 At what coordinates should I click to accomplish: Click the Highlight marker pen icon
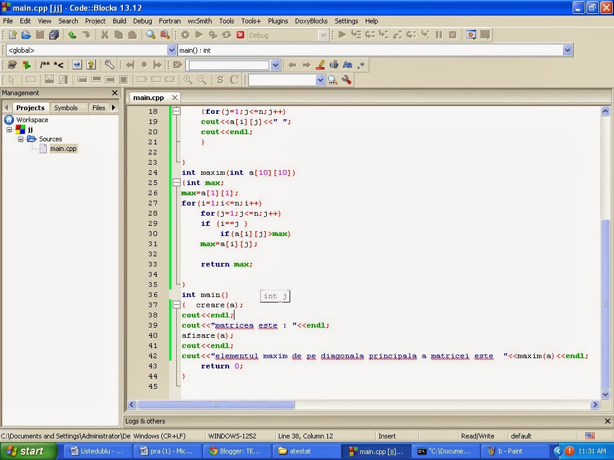pyautogui.click(x=320, y=65)
